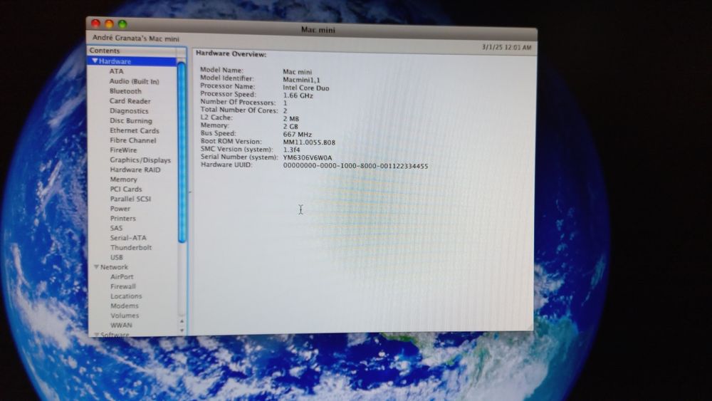Select AirPort under Network
712x401 pixels.
[x=122, y=276]
